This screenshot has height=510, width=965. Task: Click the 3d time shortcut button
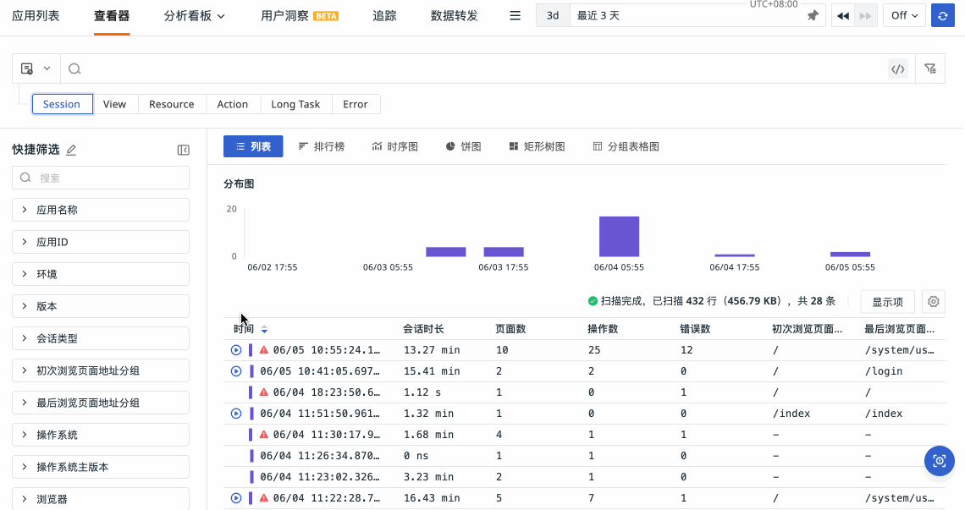coord(553,16)
